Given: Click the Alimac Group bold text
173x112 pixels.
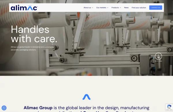Looking at the screenshot, I should (x=38, y=108).
